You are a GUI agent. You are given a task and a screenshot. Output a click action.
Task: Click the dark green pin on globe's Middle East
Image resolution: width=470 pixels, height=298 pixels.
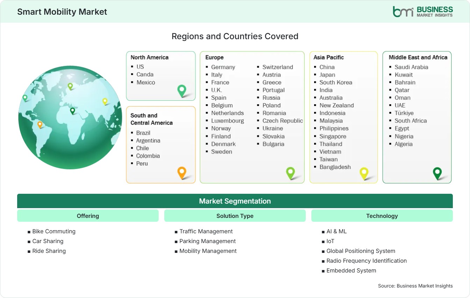tap(72, 111)
